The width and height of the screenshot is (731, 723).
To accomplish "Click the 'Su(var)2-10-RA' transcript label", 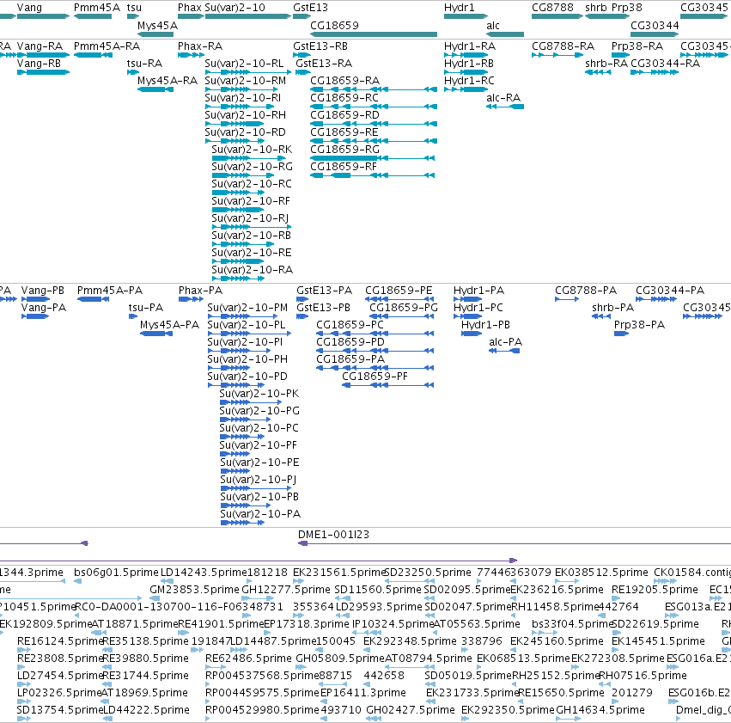I will (253, 270).
